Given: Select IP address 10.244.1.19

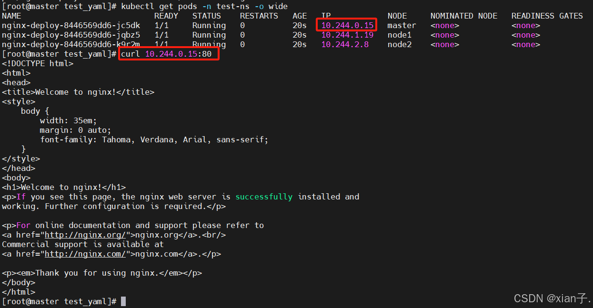Looking at the screenshot, I should click(x=347, y=35).
